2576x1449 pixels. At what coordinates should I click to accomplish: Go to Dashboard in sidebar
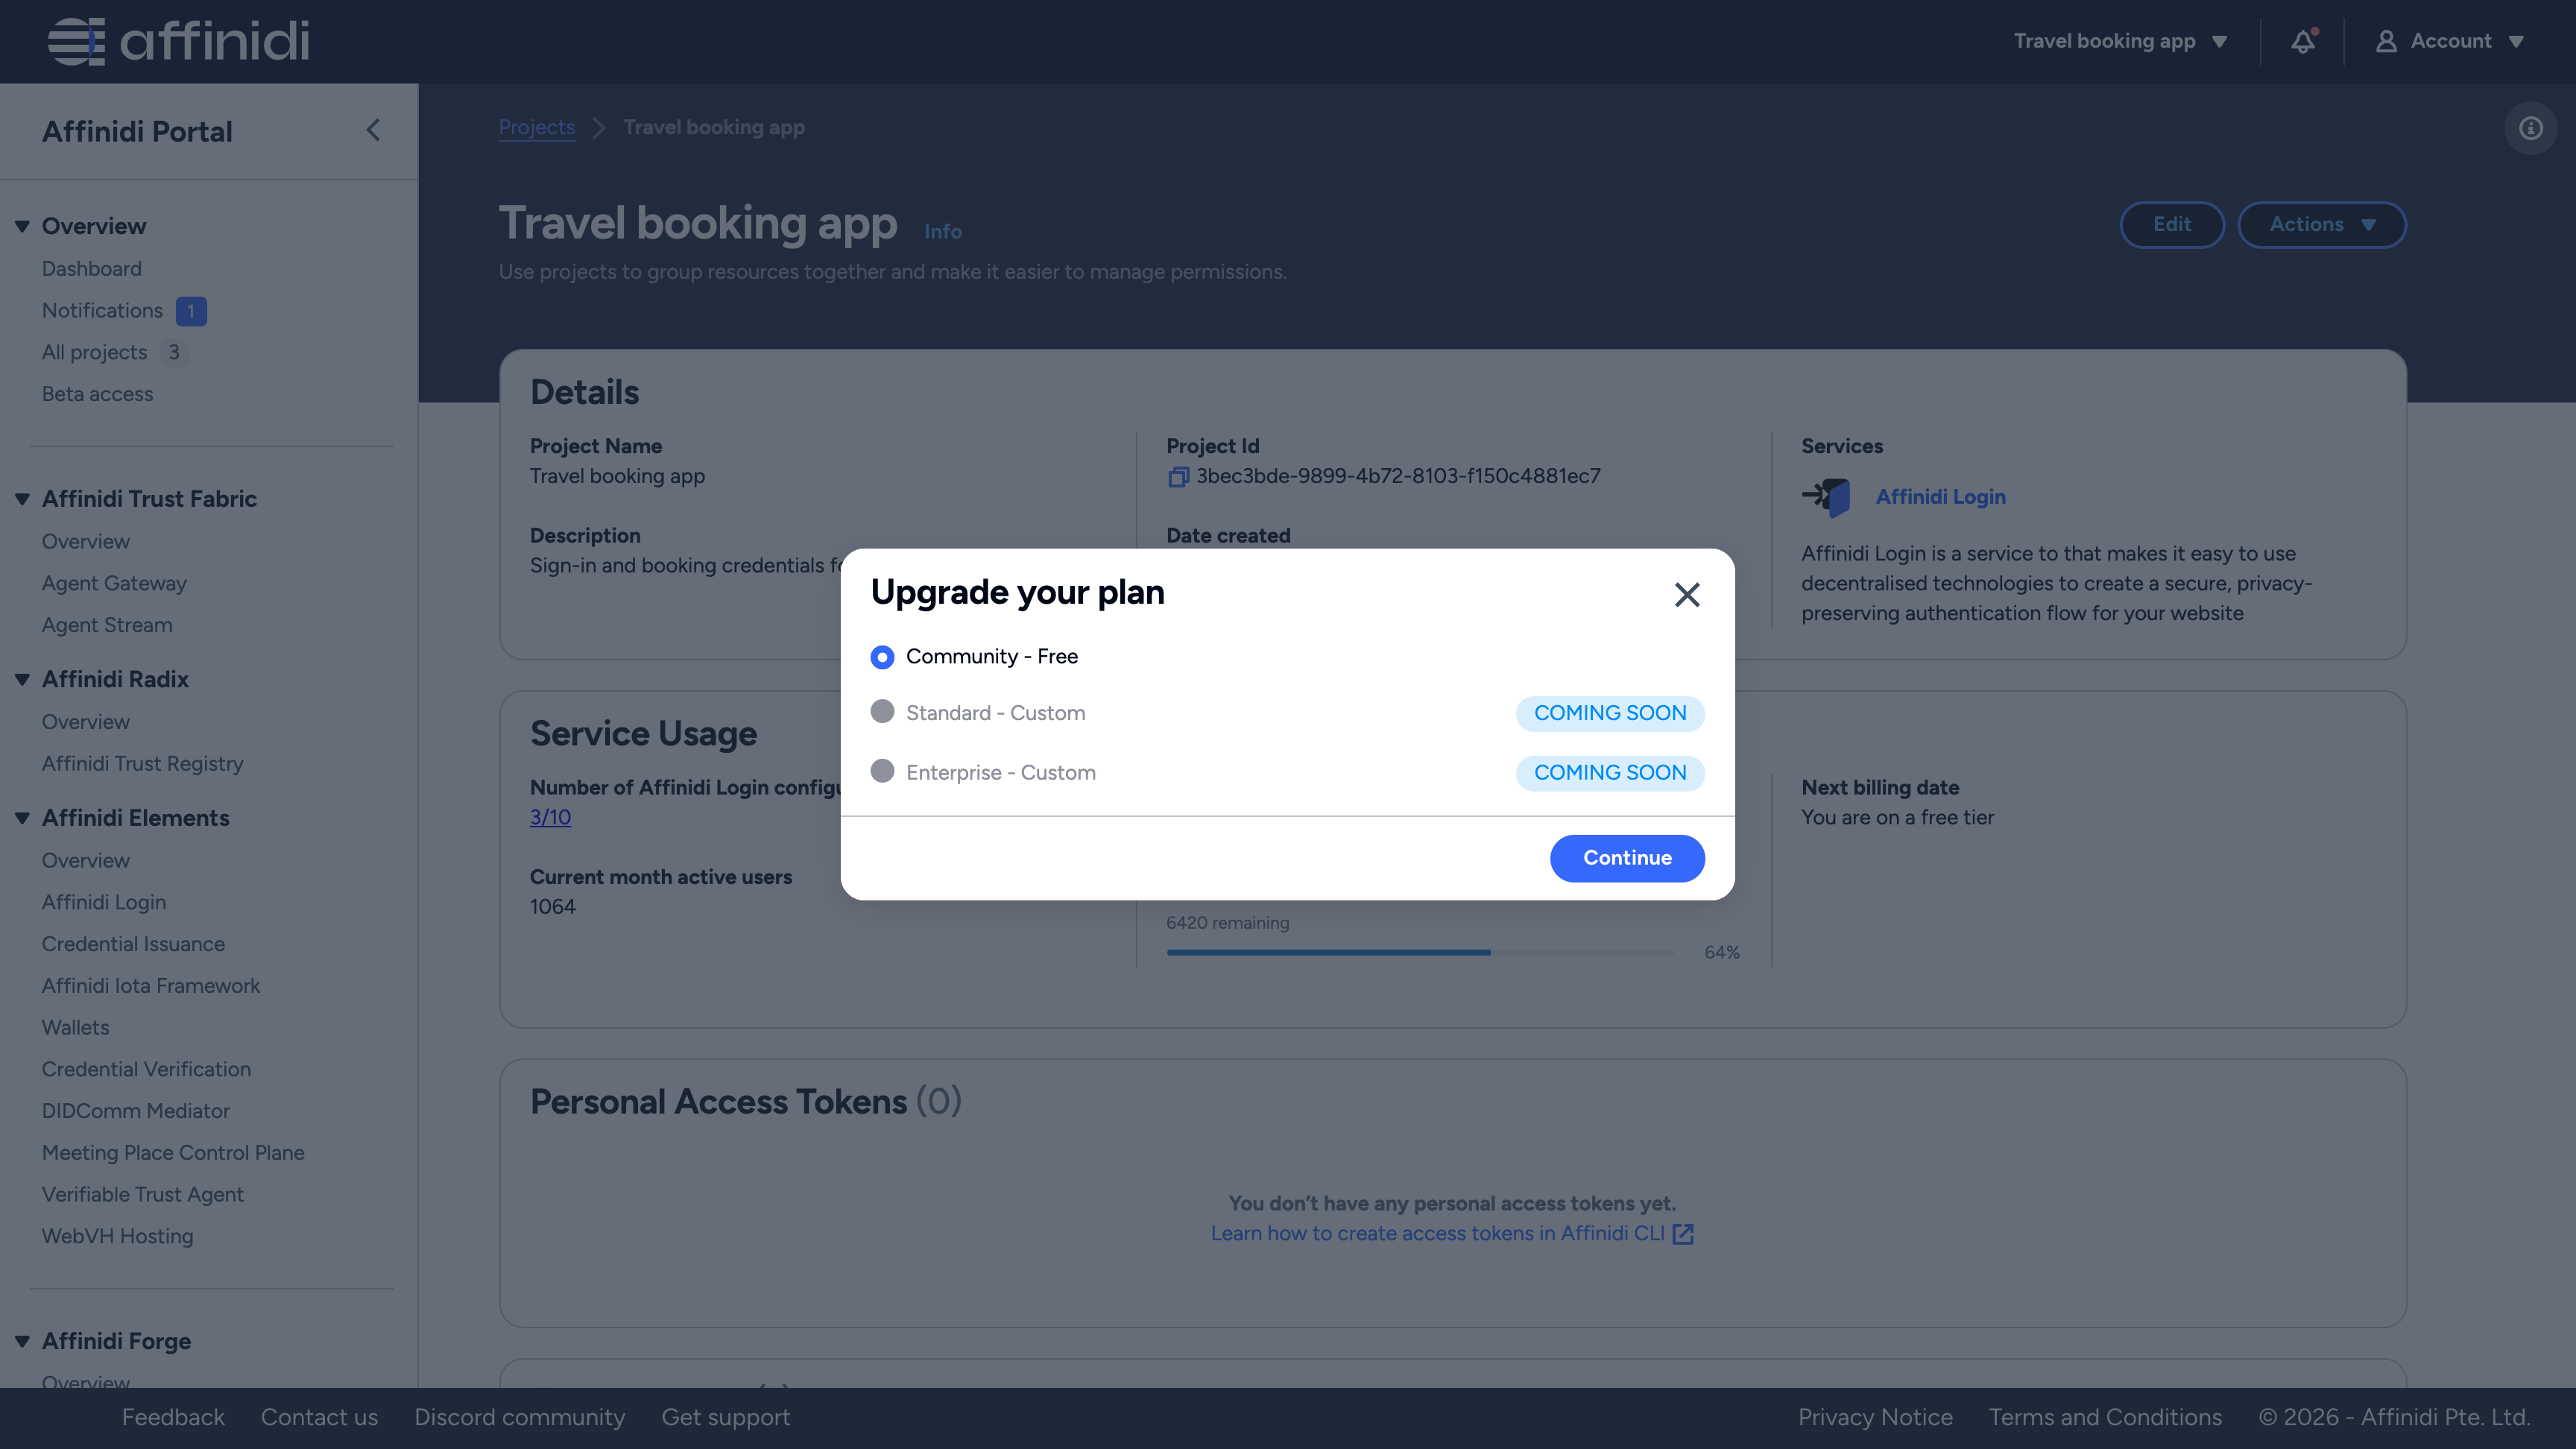click(x=92, y=269)
